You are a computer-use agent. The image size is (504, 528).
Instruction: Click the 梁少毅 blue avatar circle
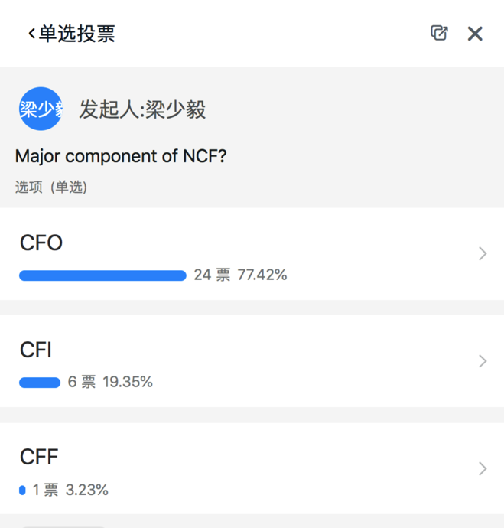point(41,109)
